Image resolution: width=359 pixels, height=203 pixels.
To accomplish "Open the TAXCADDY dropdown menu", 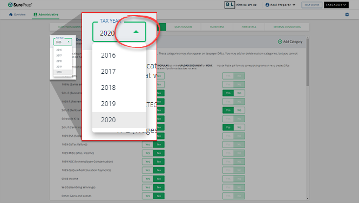I will [336, 5].
